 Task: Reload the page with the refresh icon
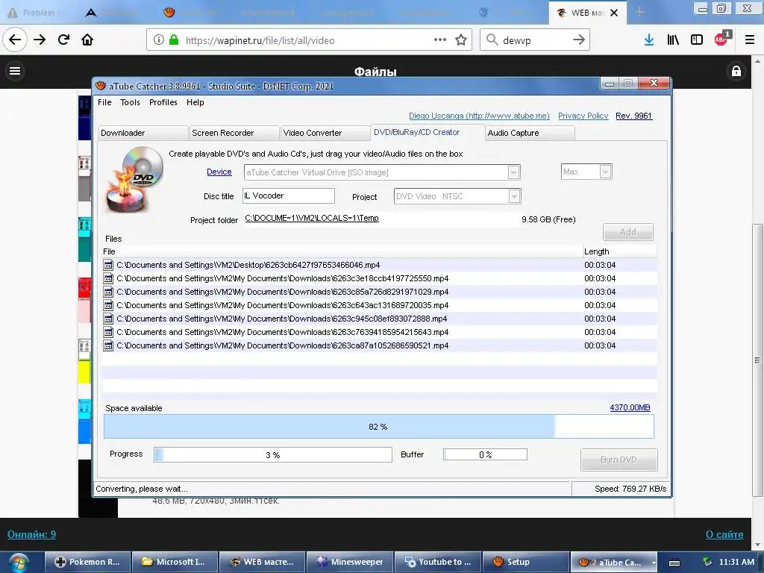[x=63, y=40]
